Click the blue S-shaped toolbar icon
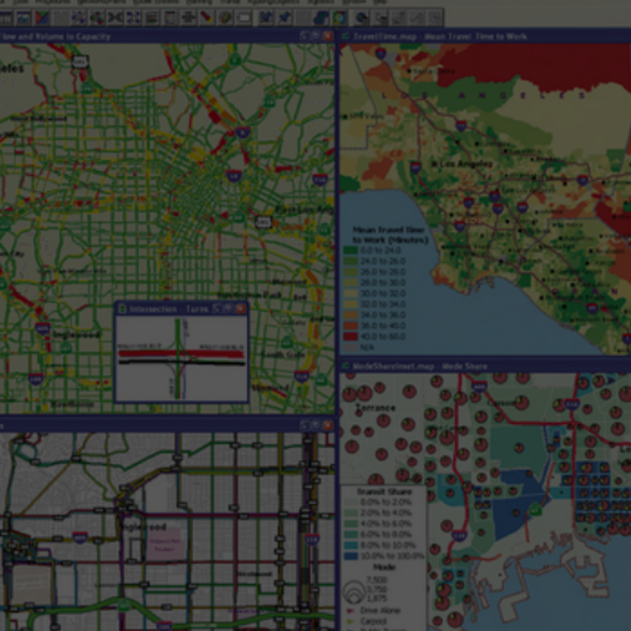The height and width of the screenshot is (631, 631). click(321, 18)
